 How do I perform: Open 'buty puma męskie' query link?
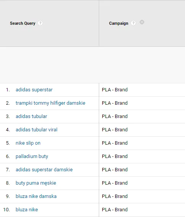(36, 183)
